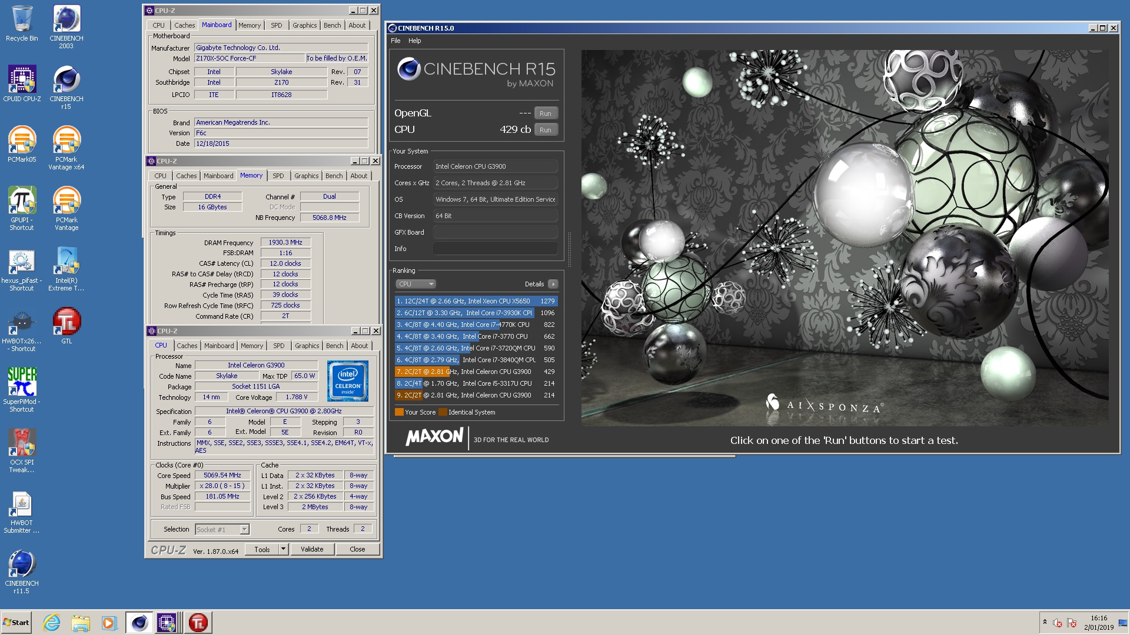This screenshot has width=1130, height=635.
Task: Click the Z170X-SOC Force-CF model field
Action: coord(250,58)
